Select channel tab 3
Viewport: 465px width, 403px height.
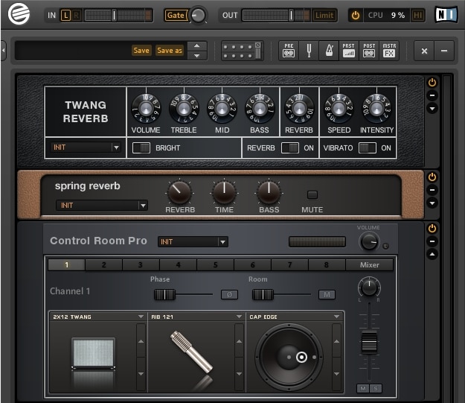(x=141, y=265)
